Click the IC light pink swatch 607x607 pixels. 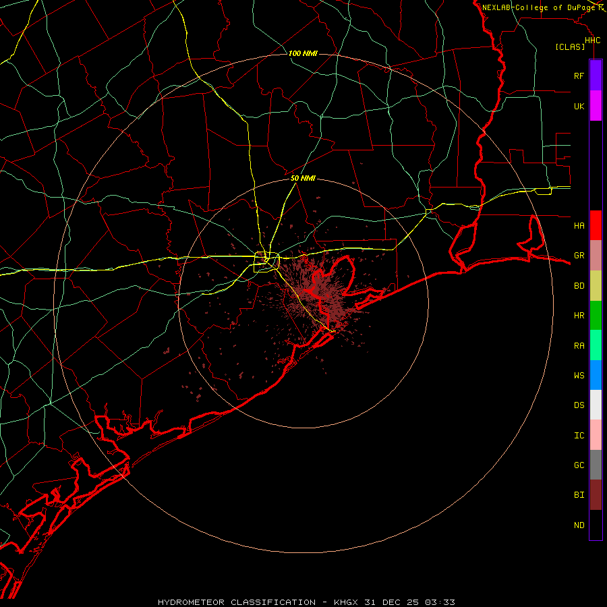coord(596,435)
